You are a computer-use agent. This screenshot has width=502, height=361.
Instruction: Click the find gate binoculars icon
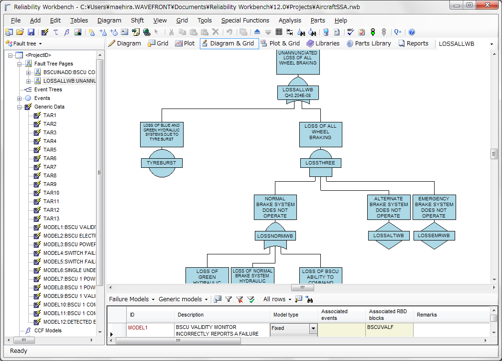pos(301,32)
